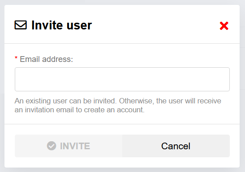Click the Email address label

coord(46,59)
